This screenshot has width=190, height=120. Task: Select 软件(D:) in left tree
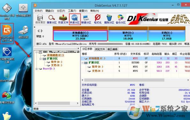[x=57, y=62]
